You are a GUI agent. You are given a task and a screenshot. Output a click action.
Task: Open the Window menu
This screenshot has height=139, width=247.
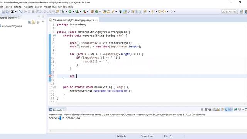click(63, 7)
